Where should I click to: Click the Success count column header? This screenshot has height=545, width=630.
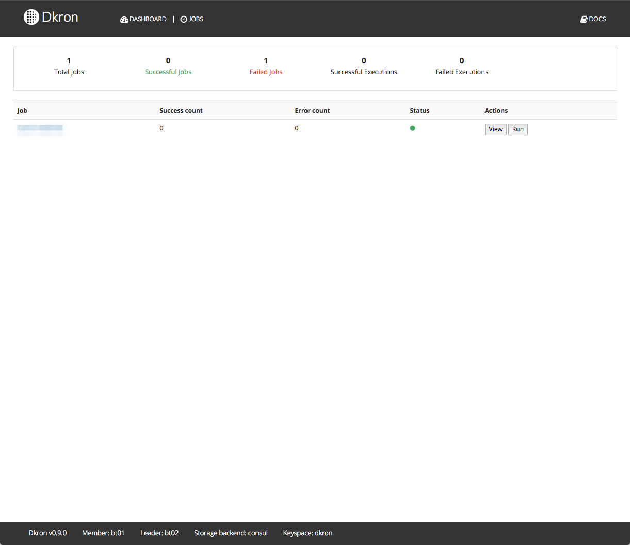(181, 111)
